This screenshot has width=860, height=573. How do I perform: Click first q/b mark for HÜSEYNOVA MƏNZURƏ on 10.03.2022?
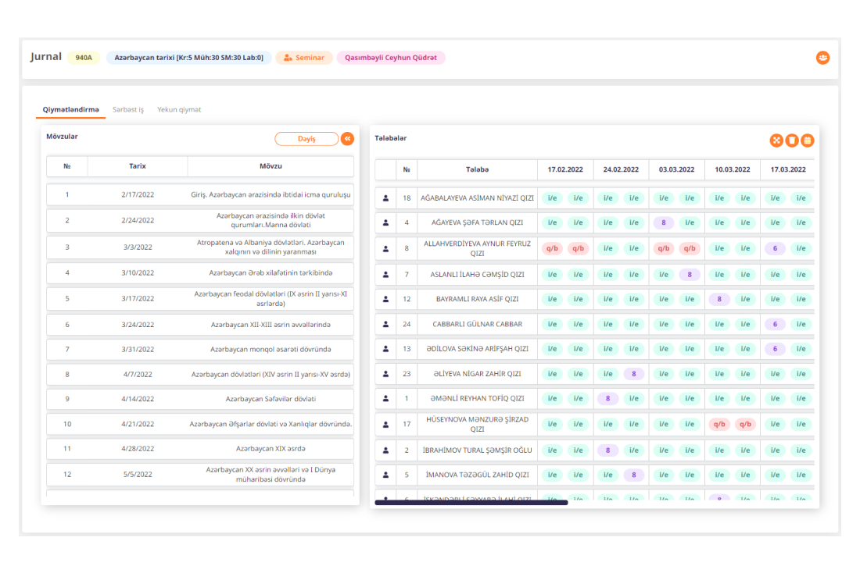point(719,425)
